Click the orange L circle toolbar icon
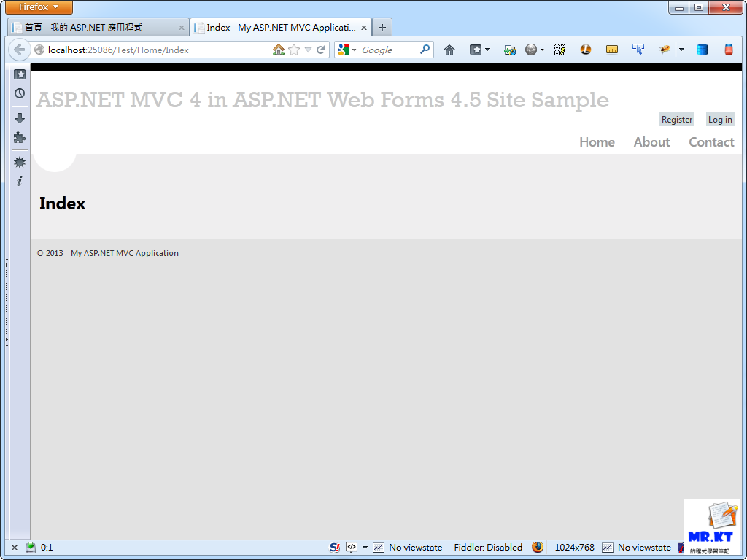 (x=586, y=50)
